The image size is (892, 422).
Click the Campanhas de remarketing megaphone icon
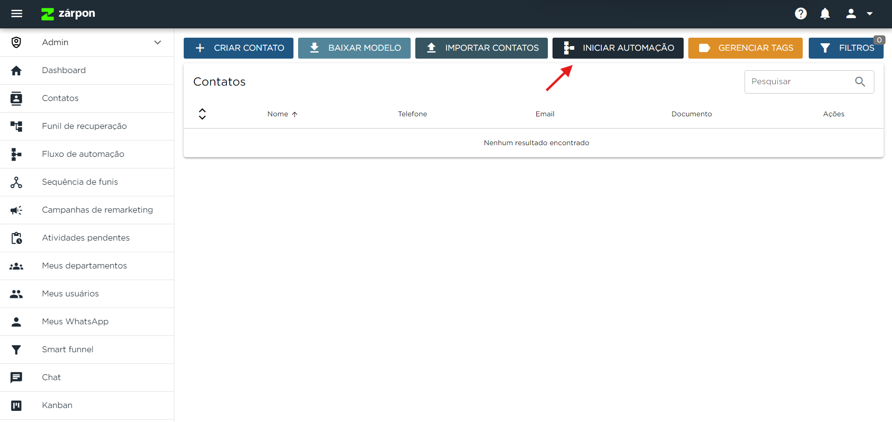(x=16, y=210)
